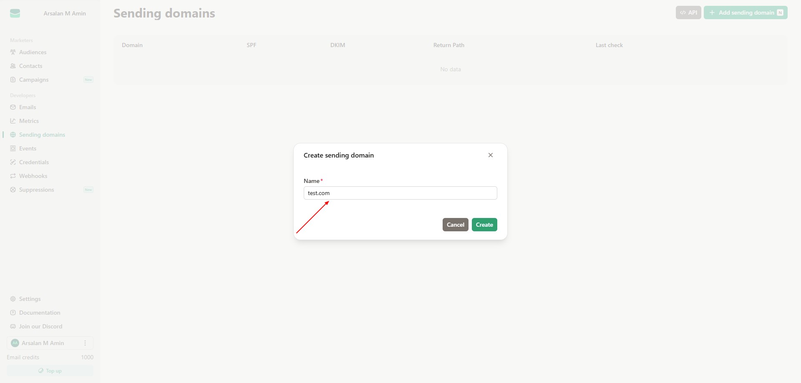801x383 pixels.
Task: Click the Metrics chart icon
Action: point(13,121)
